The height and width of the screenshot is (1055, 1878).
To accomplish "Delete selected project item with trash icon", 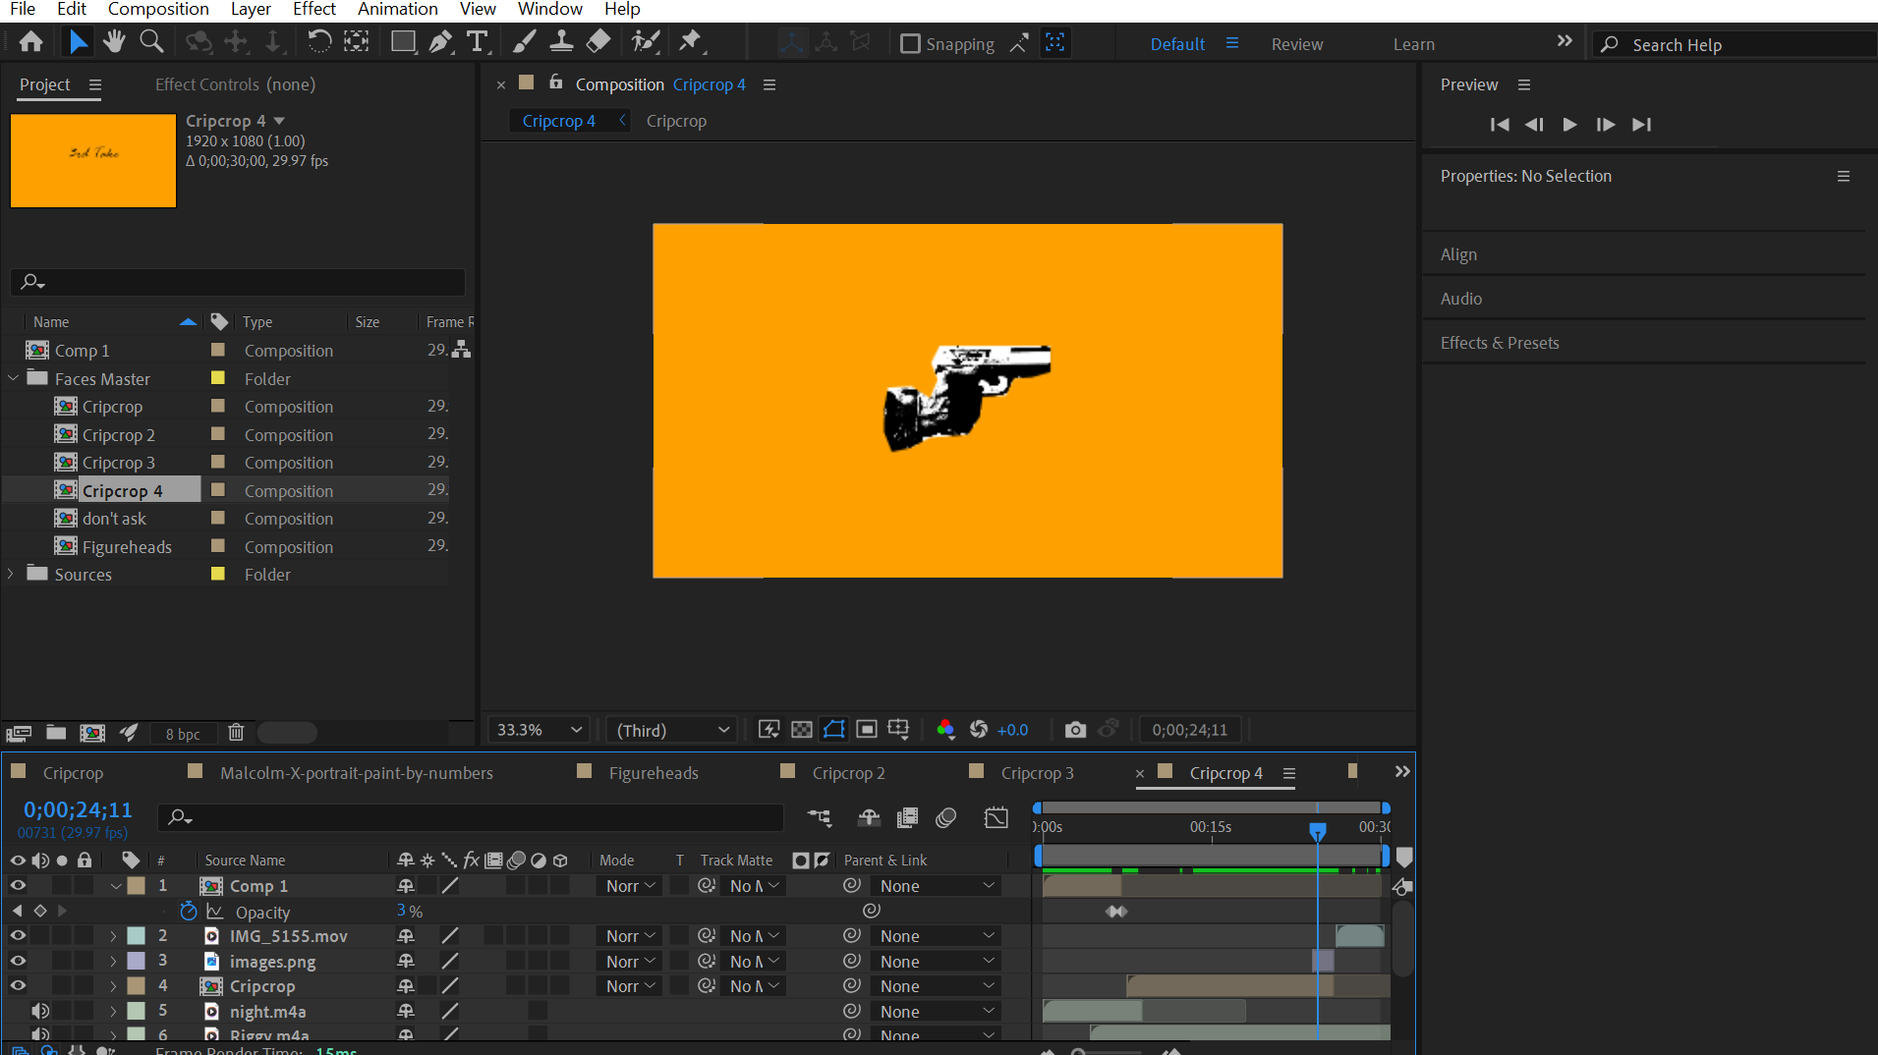I will pos(236,733).
